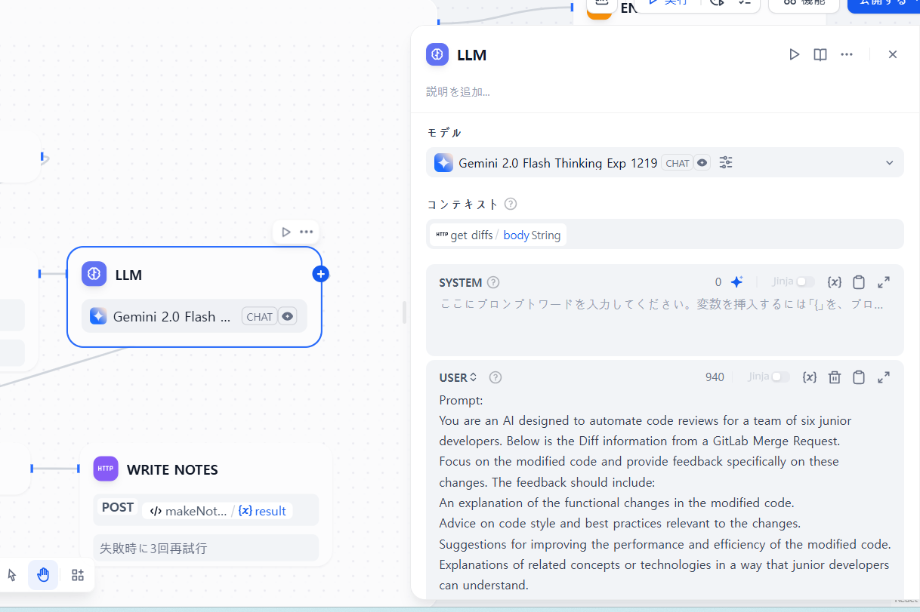Viewport: 920px width, 612px height.
Task: Open the Gemini 2.0 Flash Thinking model dropdown
Action: click(x=665, y=162)
